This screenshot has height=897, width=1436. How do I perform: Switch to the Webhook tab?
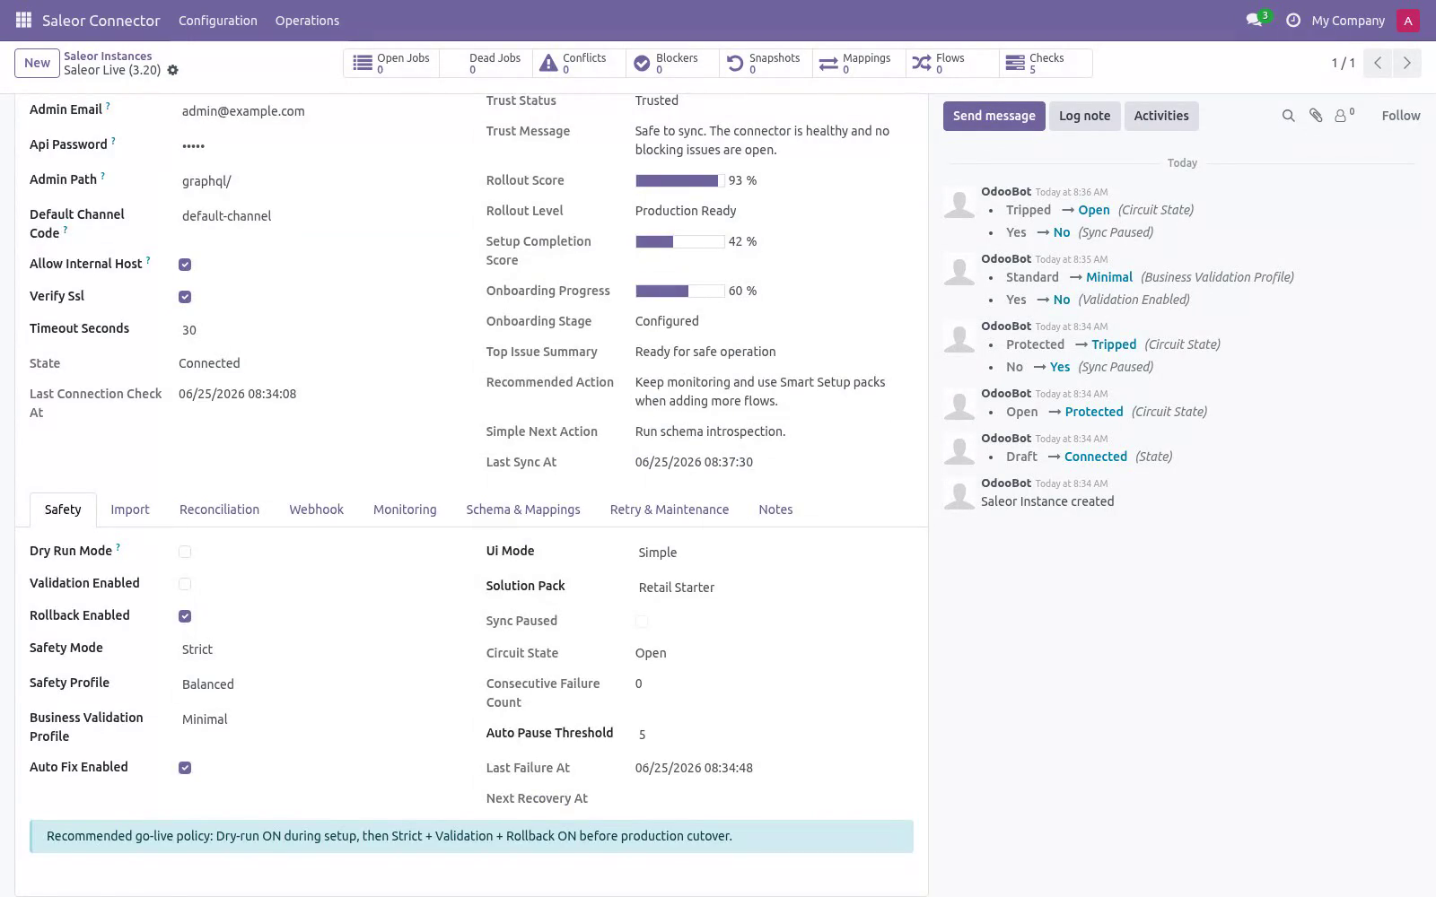316,509
